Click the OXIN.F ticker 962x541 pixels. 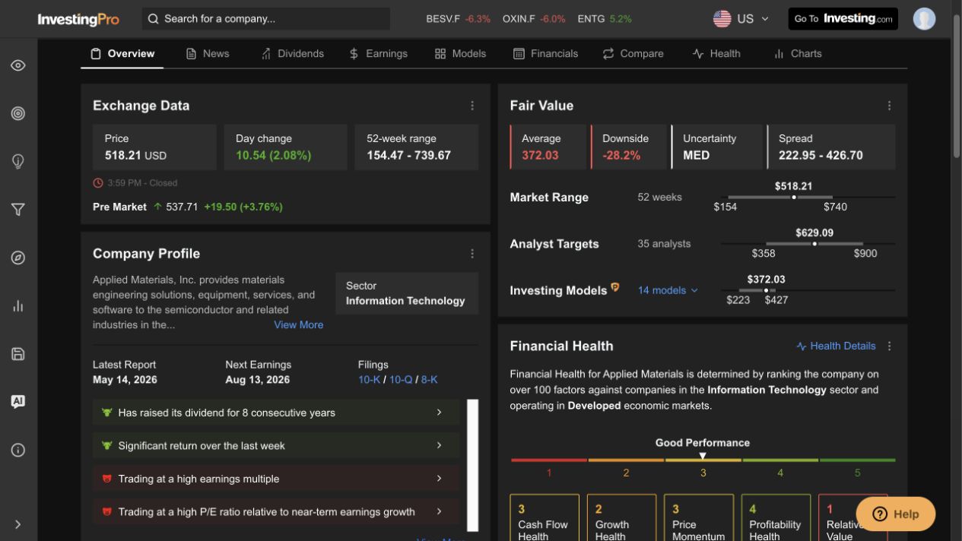[534, 19]
